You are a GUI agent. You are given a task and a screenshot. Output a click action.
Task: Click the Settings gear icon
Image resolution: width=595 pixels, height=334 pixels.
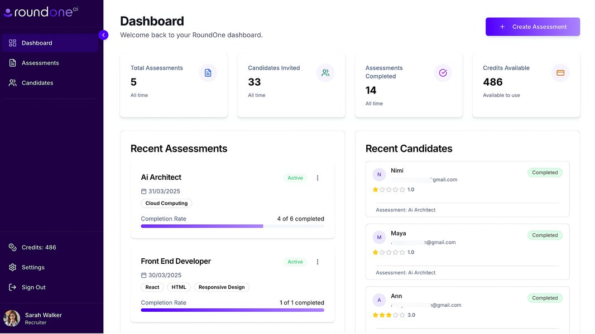pos(12,267)
